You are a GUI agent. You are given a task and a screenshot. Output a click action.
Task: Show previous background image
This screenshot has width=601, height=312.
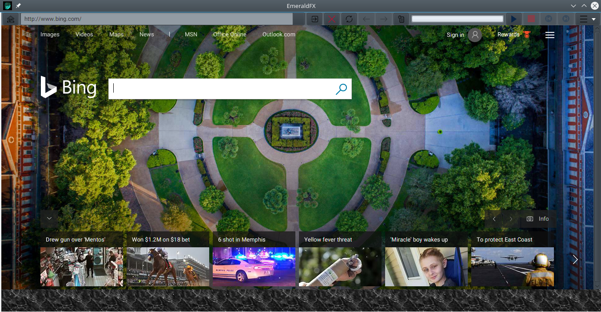[494, 219]
